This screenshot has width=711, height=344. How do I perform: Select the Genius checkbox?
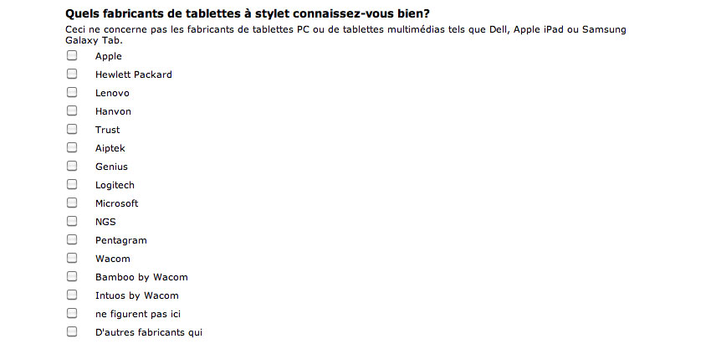72,166
